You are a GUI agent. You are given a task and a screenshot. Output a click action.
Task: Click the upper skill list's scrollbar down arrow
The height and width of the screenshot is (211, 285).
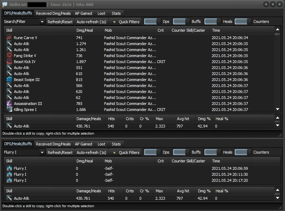click(x=277, y=110)
